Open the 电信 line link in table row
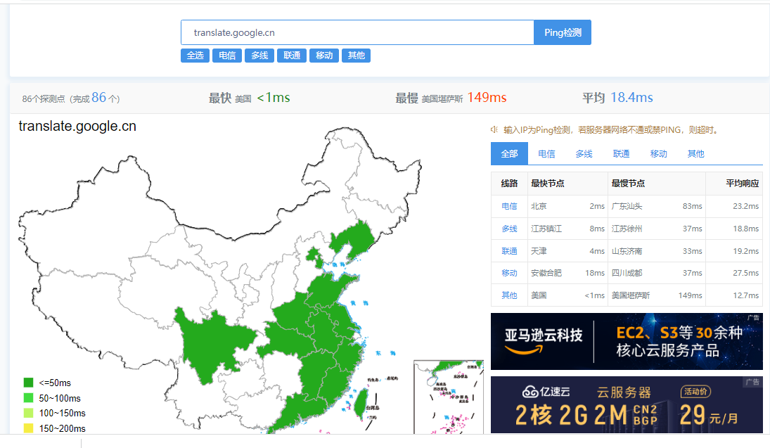This screenshot has width=770, height=448. coord(509,206)
